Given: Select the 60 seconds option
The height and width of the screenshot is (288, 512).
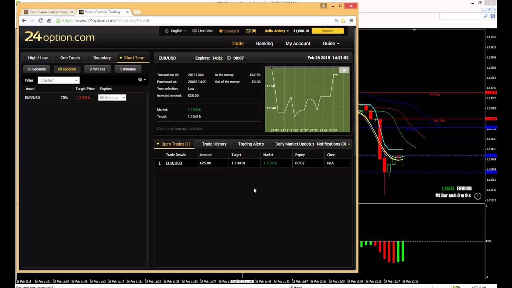Looking at the screenshot, I should (67, 69).
